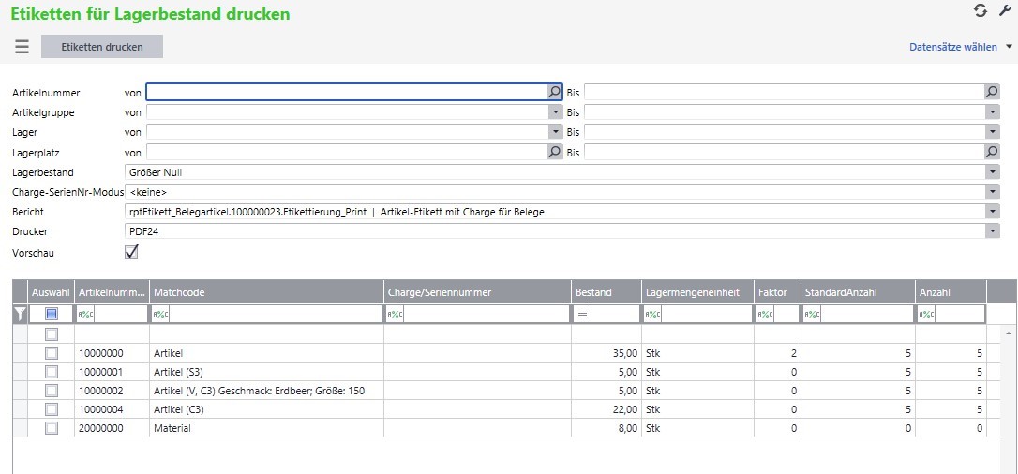1018x474 pixels.
Task: Click the Artikelnummer von input field
Action: 347,92
